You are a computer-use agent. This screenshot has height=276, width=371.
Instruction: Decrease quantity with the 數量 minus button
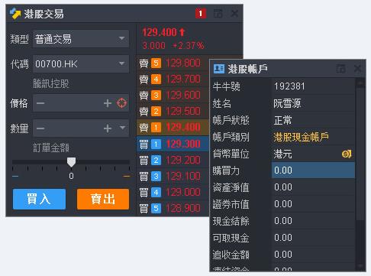point(40,128)
